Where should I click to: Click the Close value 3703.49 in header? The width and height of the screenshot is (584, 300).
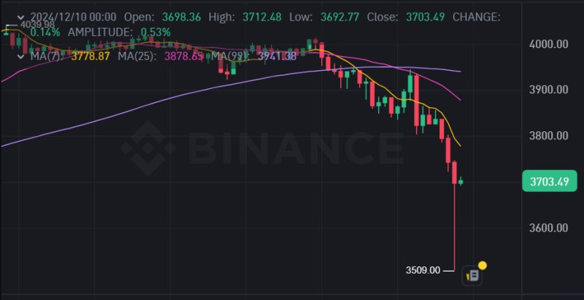[425, 17]
